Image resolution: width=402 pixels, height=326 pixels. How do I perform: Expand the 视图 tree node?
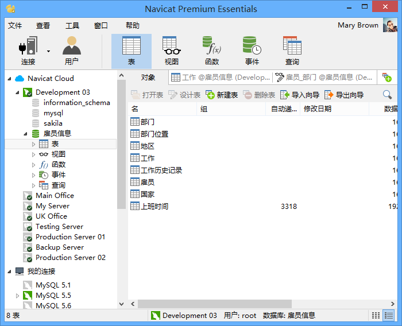tap(33, 154)
